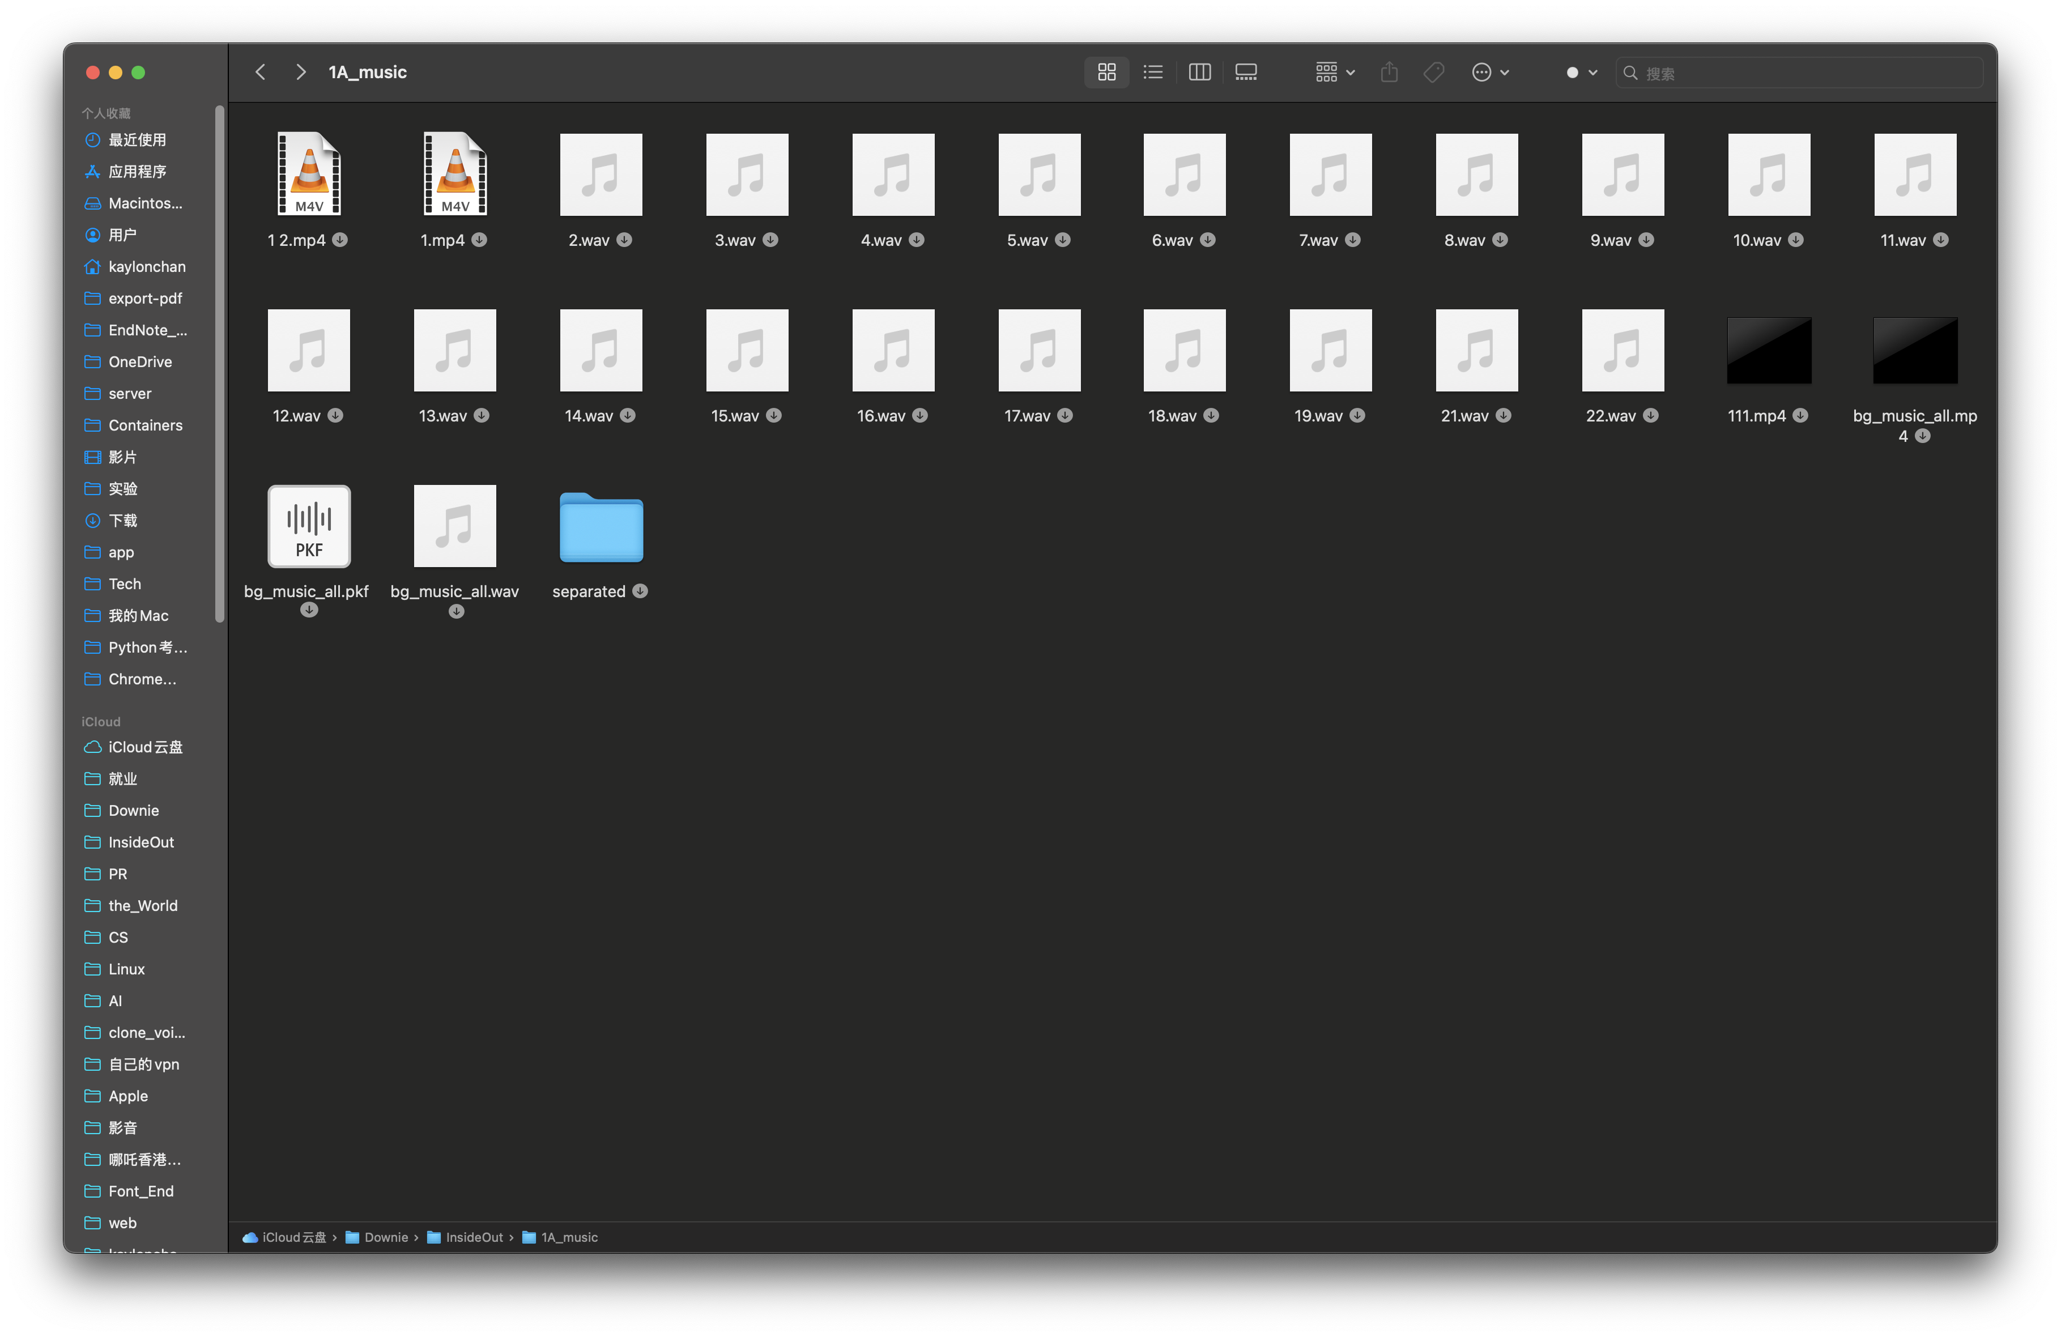This screenshot has width=2061, height=1337.
Task: Download 3.wav via its iCloud download badge
Action: coord(770,240)
